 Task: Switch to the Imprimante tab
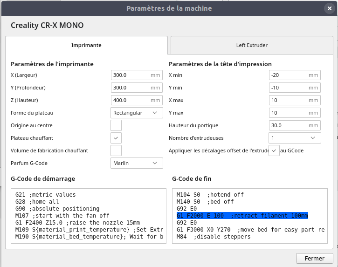(x=86, y=45)
